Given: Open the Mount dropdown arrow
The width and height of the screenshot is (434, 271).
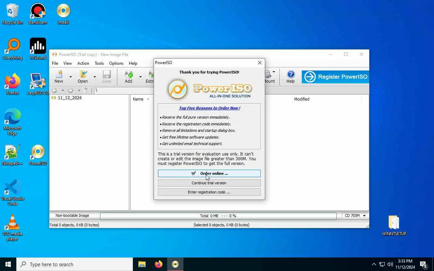Looking at the screenshot, I should tap(274, 72).
